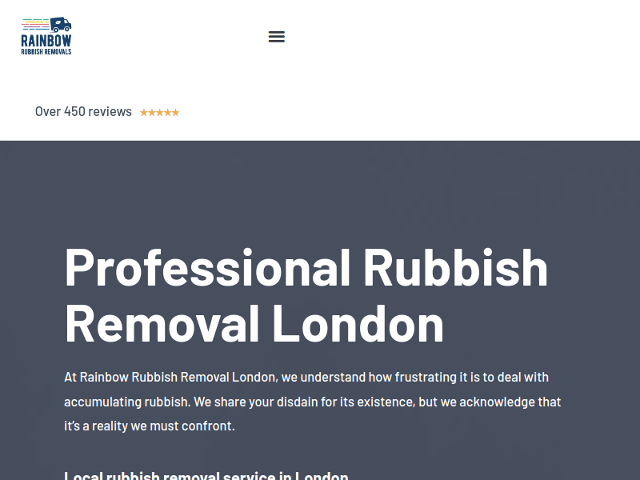
Task: Click the "At Rainbow Rubbish Removal London" paragraph
Action: 313,402
